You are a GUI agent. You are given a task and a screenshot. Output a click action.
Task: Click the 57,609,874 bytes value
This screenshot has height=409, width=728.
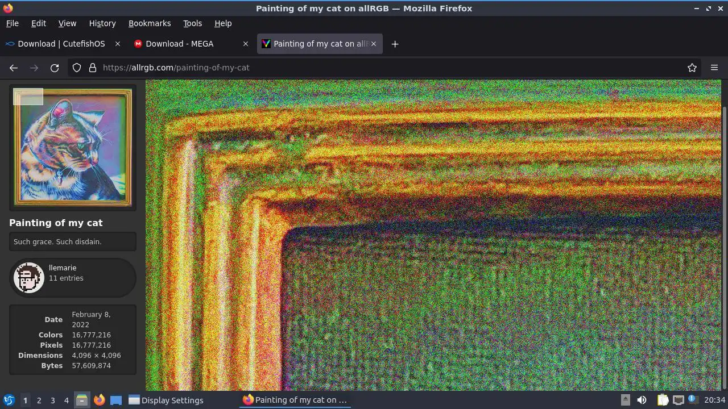91,365
